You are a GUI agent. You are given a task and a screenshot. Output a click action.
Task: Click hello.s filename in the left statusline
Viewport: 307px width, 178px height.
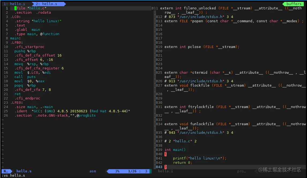[24, 171]
